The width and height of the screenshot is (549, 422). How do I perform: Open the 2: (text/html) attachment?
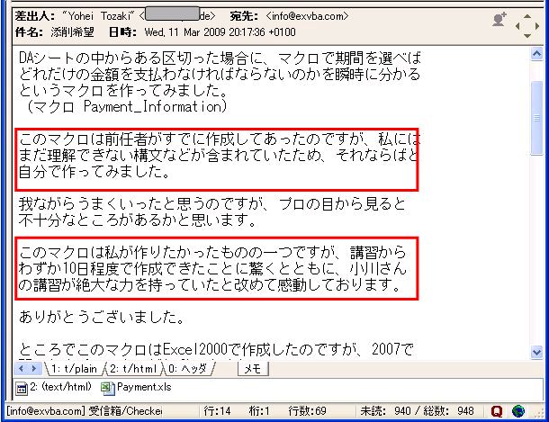point(54,387)
